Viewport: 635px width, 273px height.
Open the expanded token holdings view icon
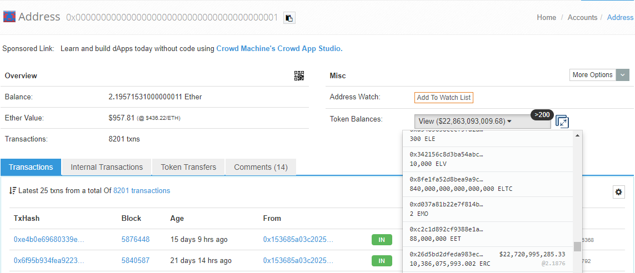coord(562,122)
